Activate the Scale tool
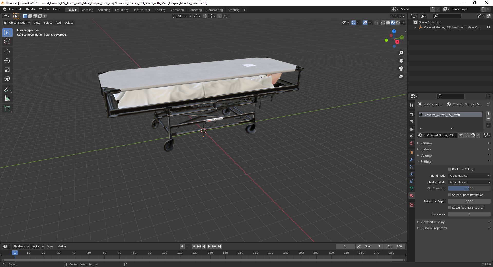 pos(7,70)
